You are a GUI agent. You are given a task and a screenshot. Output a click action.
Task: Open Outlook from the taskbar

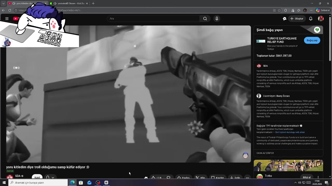89,183
